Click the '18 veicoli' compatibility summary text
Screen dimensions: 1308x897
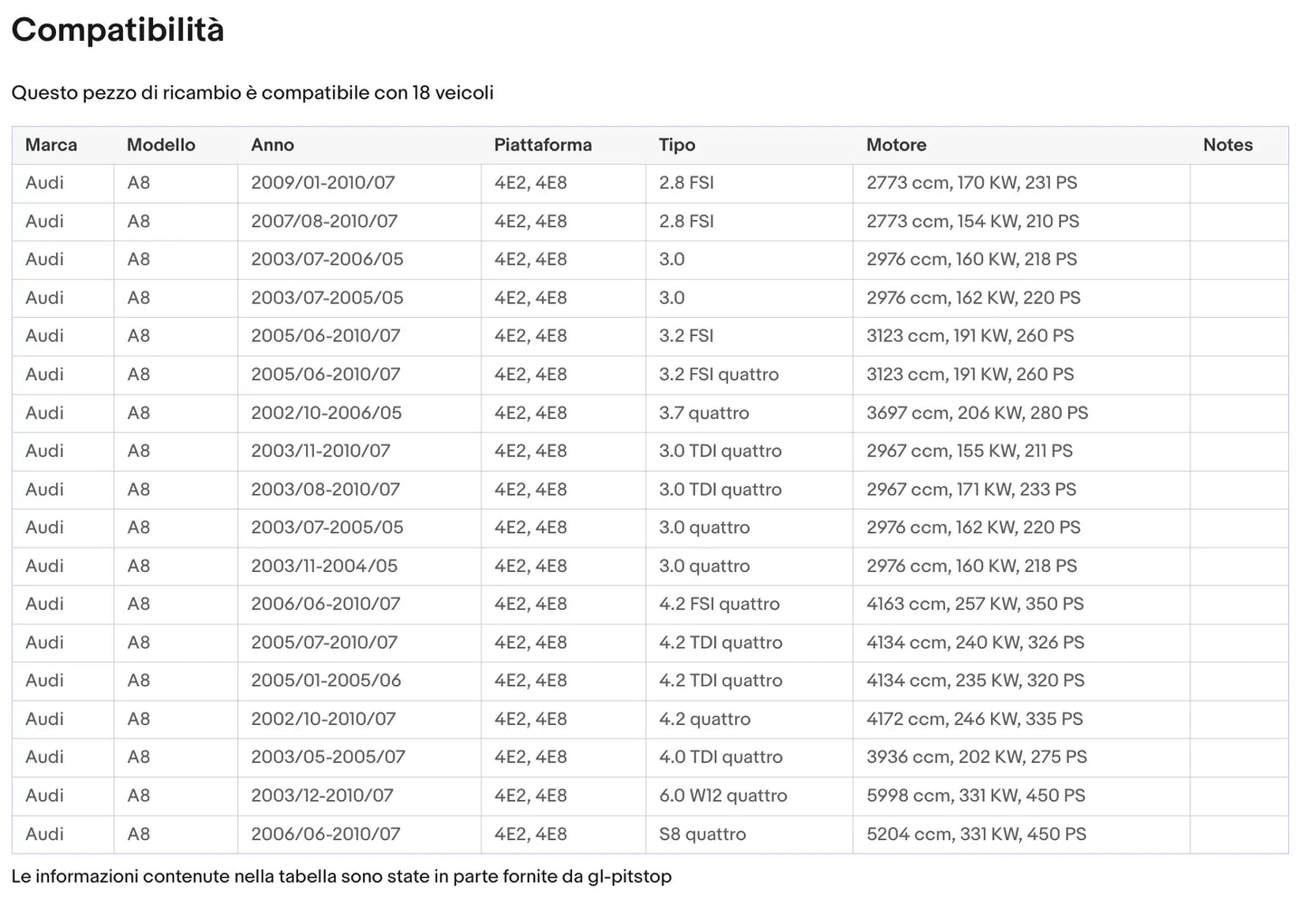click(x=453, y=92)
